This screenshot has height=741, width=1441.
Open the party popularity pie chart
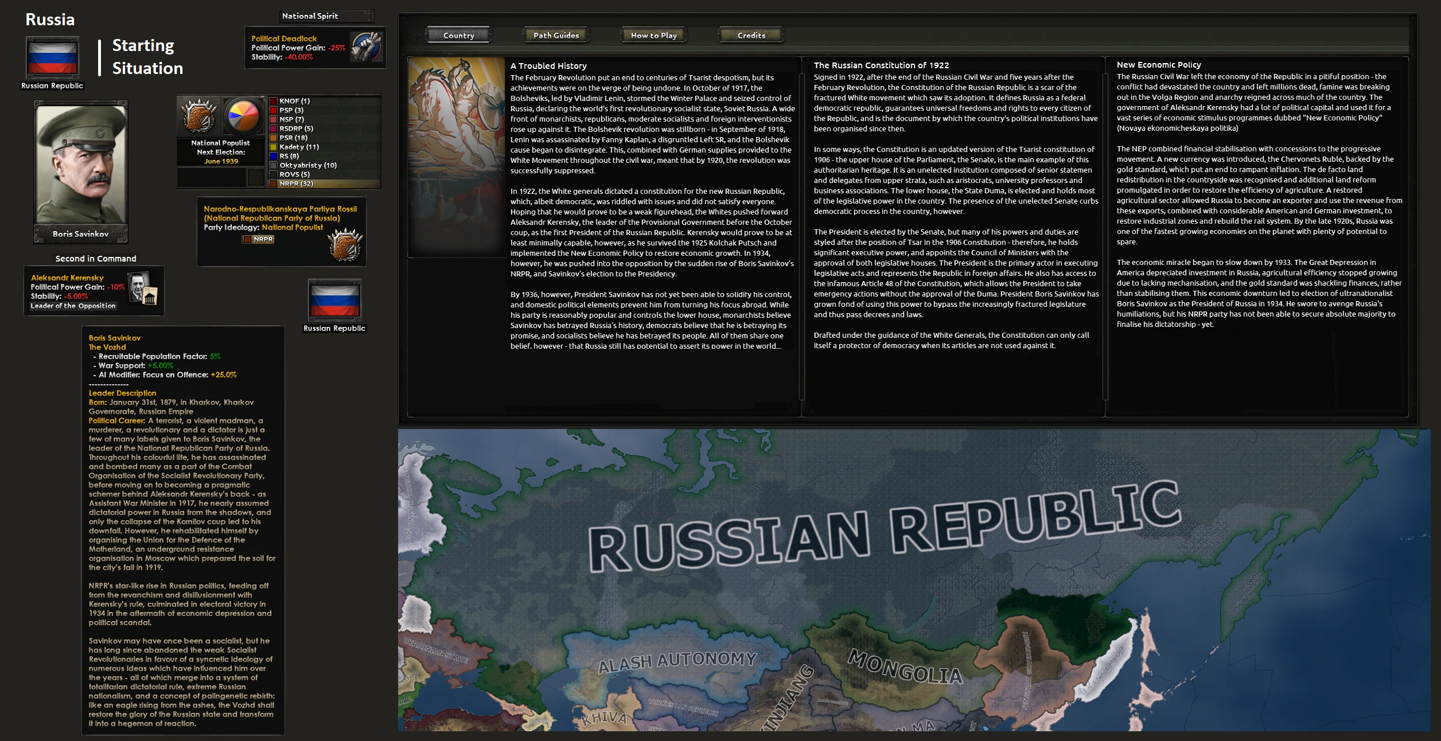click(x=243, y=116)
